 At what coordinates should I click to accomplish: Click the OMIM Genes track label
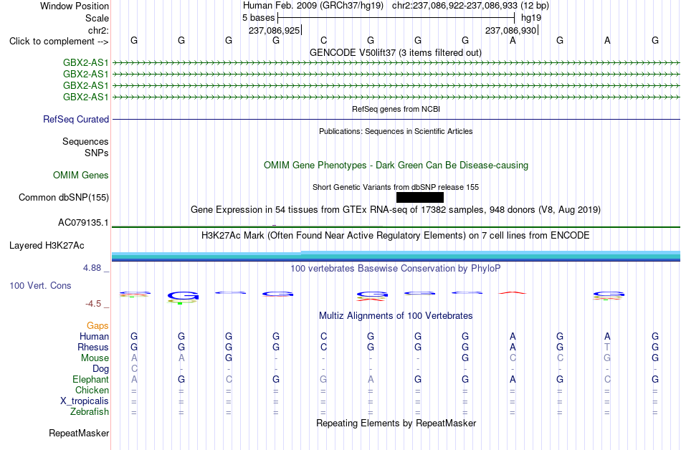pyautogui.click(x=81, y=176)
